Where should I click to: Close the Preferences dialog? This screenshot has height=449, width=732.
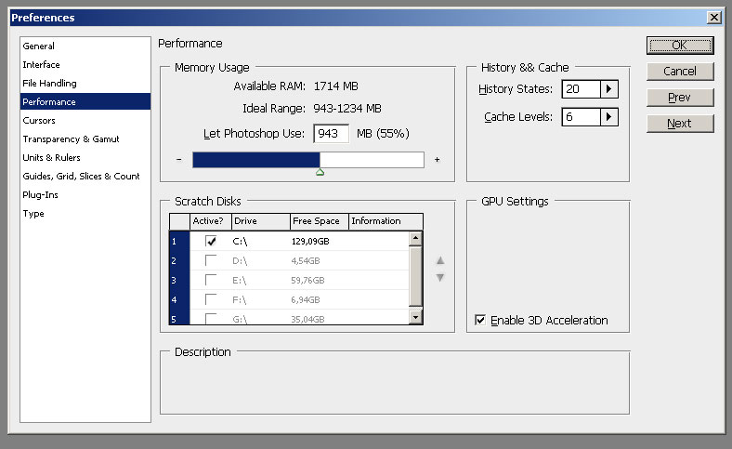[713, 18]
